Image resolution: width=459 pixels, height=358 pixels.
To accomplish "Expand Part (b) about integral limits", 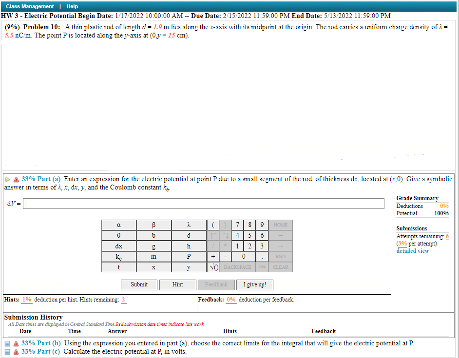I will [x=7, y=343].
